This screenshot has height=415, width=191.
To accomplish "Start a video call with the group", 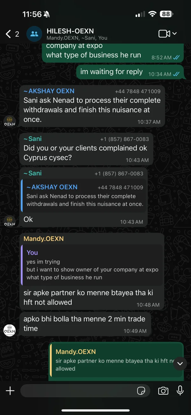I will 164,34.
